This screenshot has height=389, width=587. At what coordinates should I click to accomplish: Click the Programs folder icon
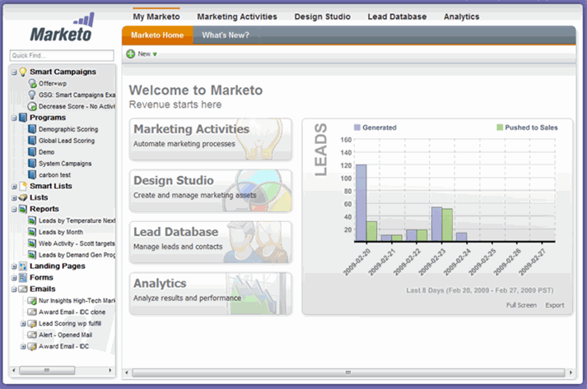point(23,118)
